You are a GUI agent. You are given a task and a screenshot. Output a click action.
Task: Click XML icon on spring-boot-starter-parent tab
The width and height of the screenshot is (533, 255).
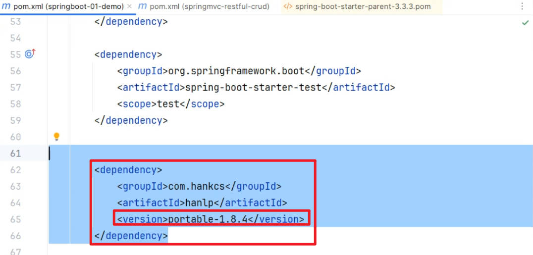[x=287, y=7]
